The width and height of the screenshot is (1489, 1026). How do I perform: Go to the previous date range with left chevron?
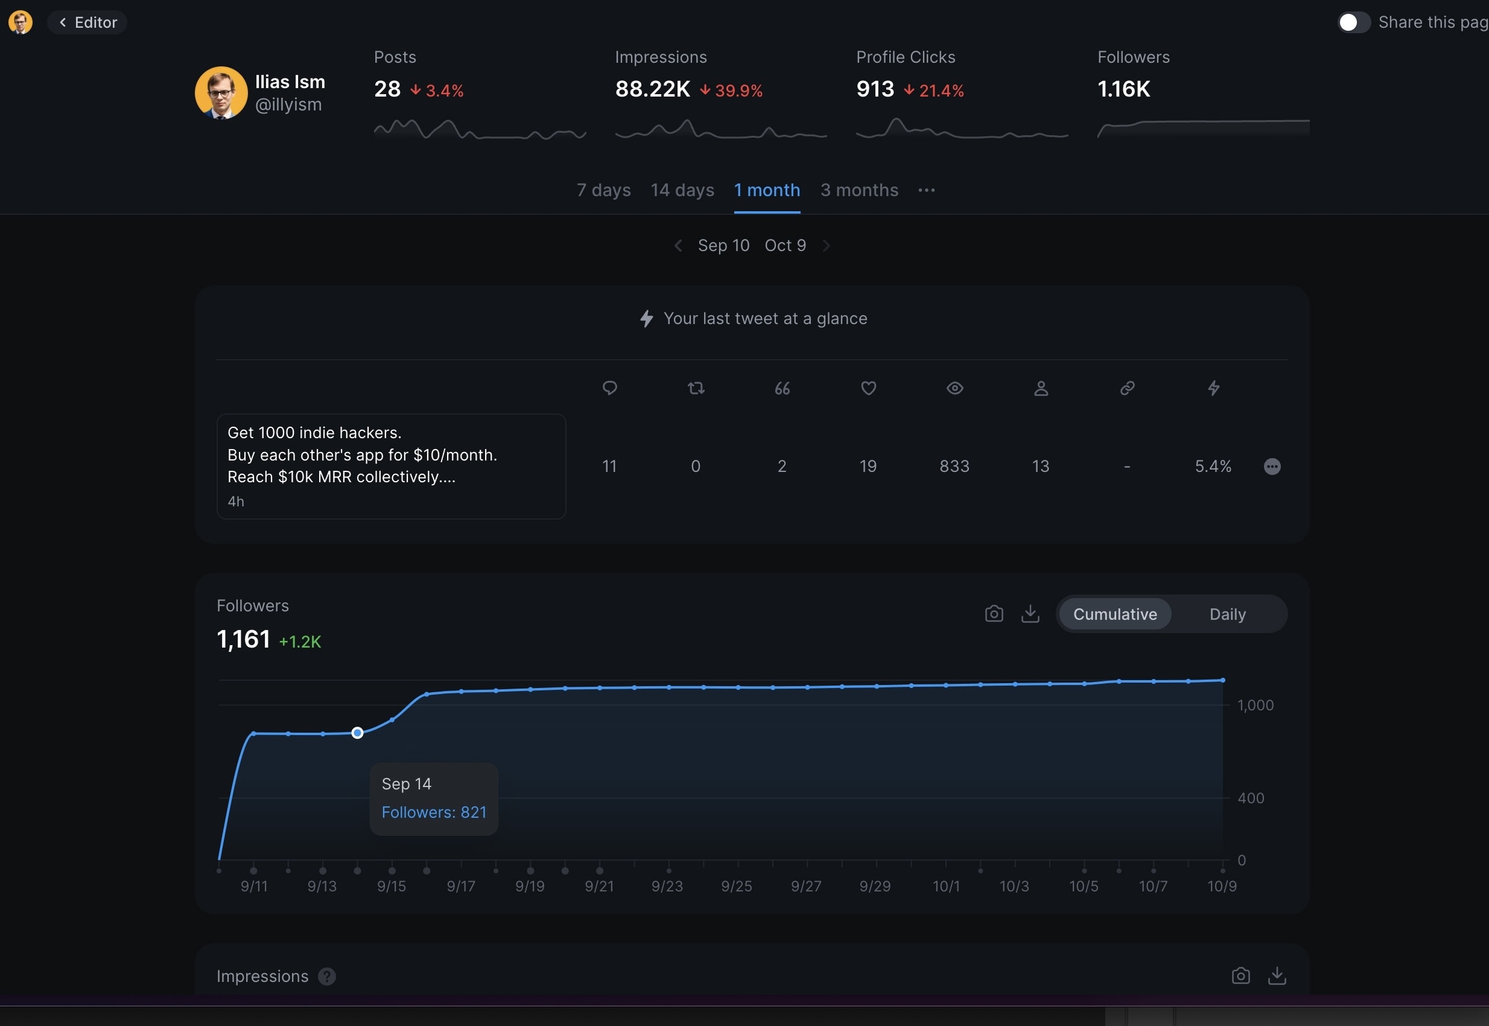(679, 245)
